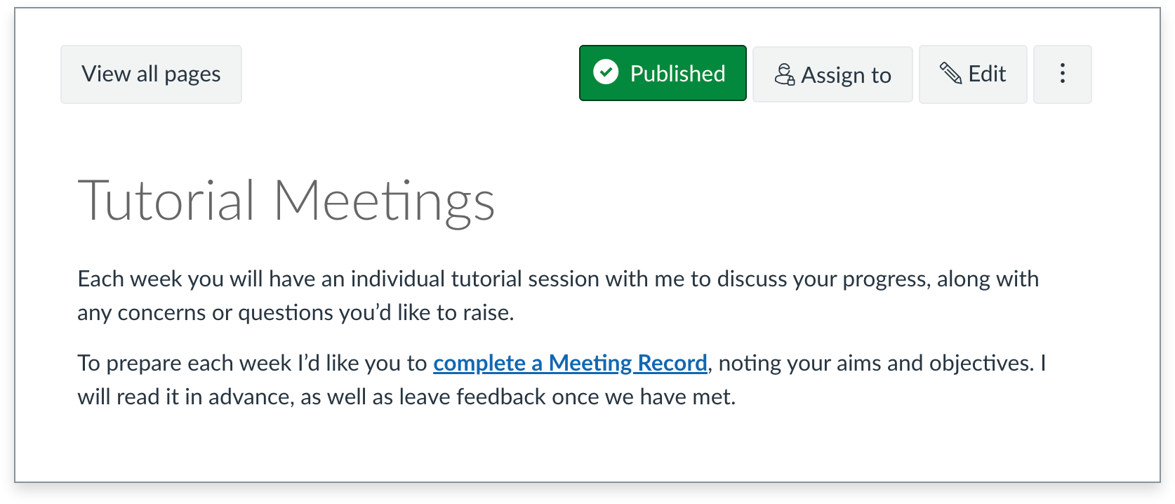Click the white checkmark icon in Published

click(606, 72)
